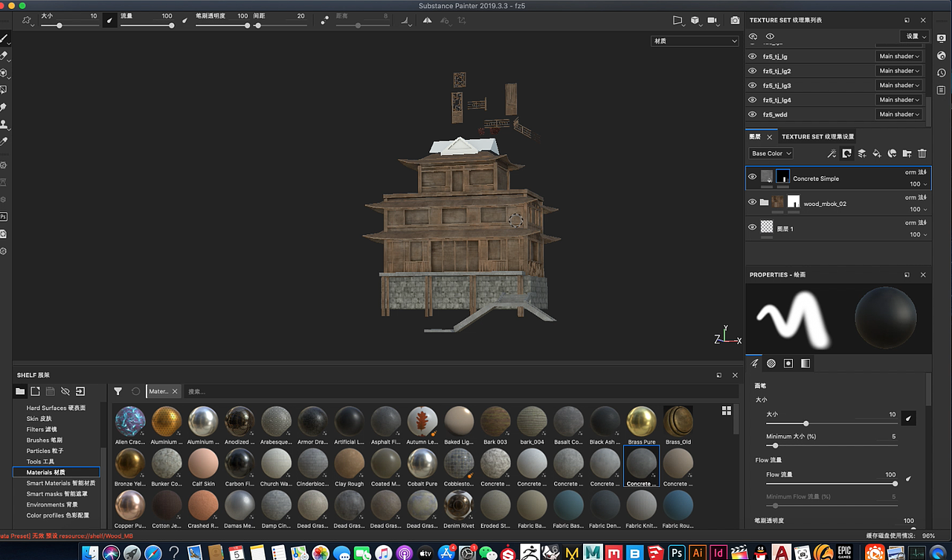Toggle visibility of fz5_tj_lg texture set

coord(753,57)
